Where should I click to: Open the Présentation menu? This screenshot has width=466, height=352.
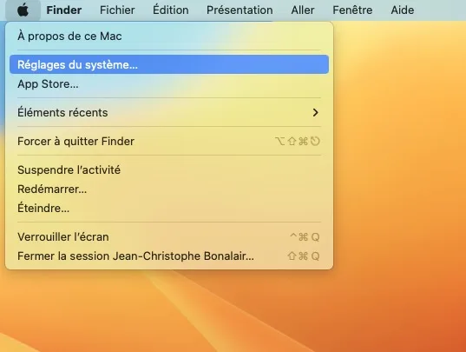(x=240, y=10)
